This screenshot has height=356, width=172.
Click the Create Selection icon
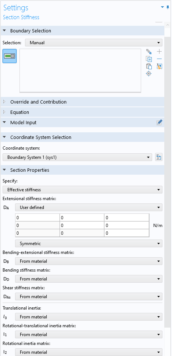tap(149, 52)
